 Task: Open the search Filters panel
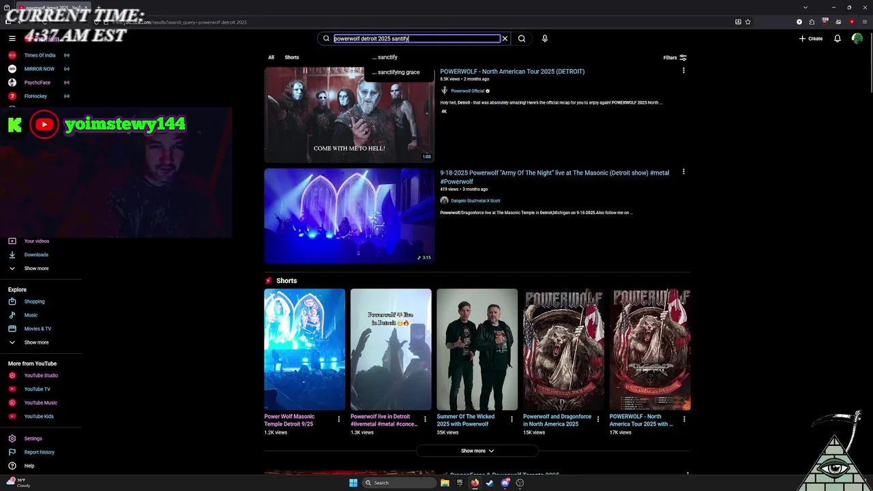[675, 57]
